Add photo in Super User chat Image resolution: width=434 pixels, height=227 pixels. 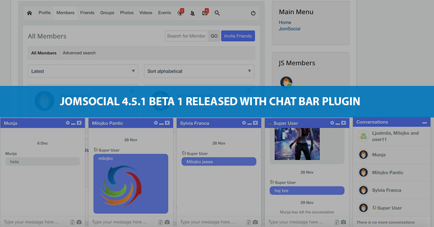tap(343, 222)
